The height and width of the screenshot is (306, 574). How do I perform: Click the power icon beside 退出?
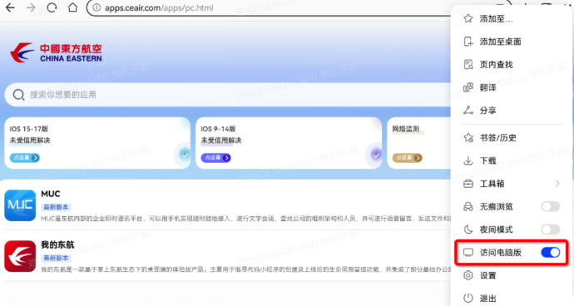(x=468, y=298)
